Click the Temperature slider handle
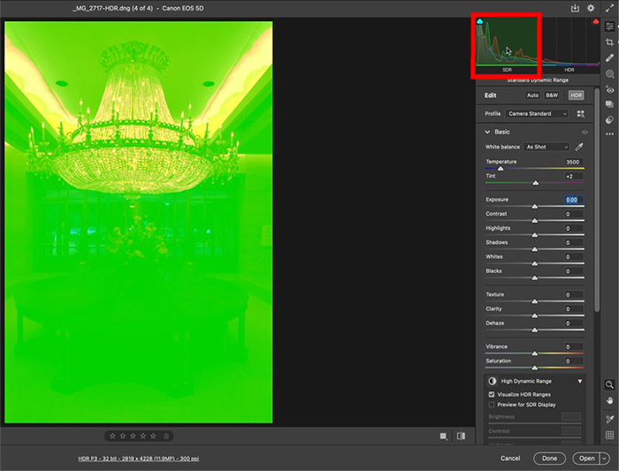619x471 pixels. [x=501, y=168]
